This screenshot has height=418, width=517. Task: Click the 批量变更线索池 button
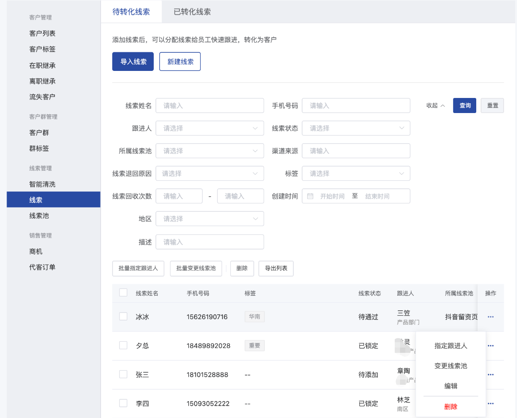(196, 269)
